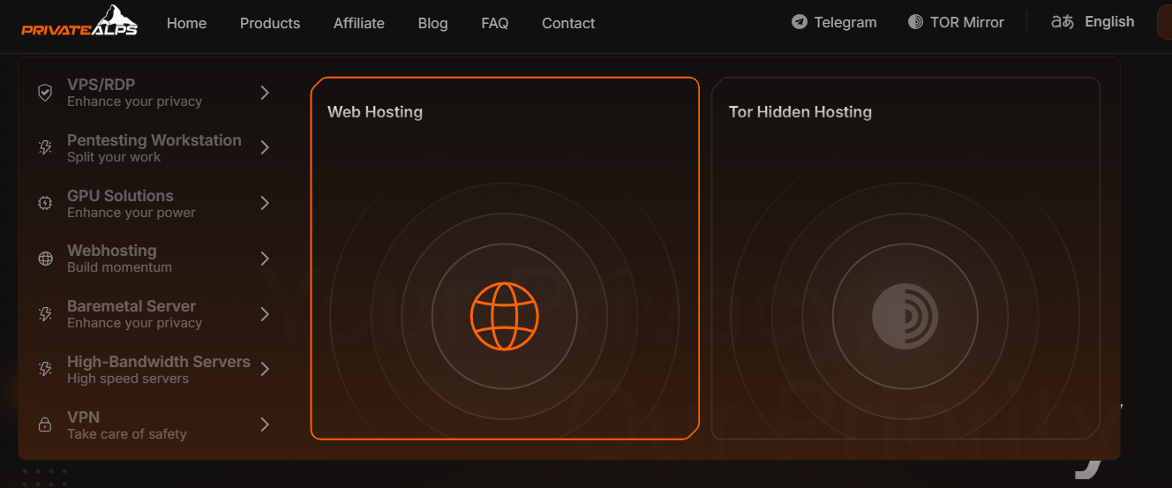
Task: Click the 'High speed servers' subtitle
Action: point(128,379)
